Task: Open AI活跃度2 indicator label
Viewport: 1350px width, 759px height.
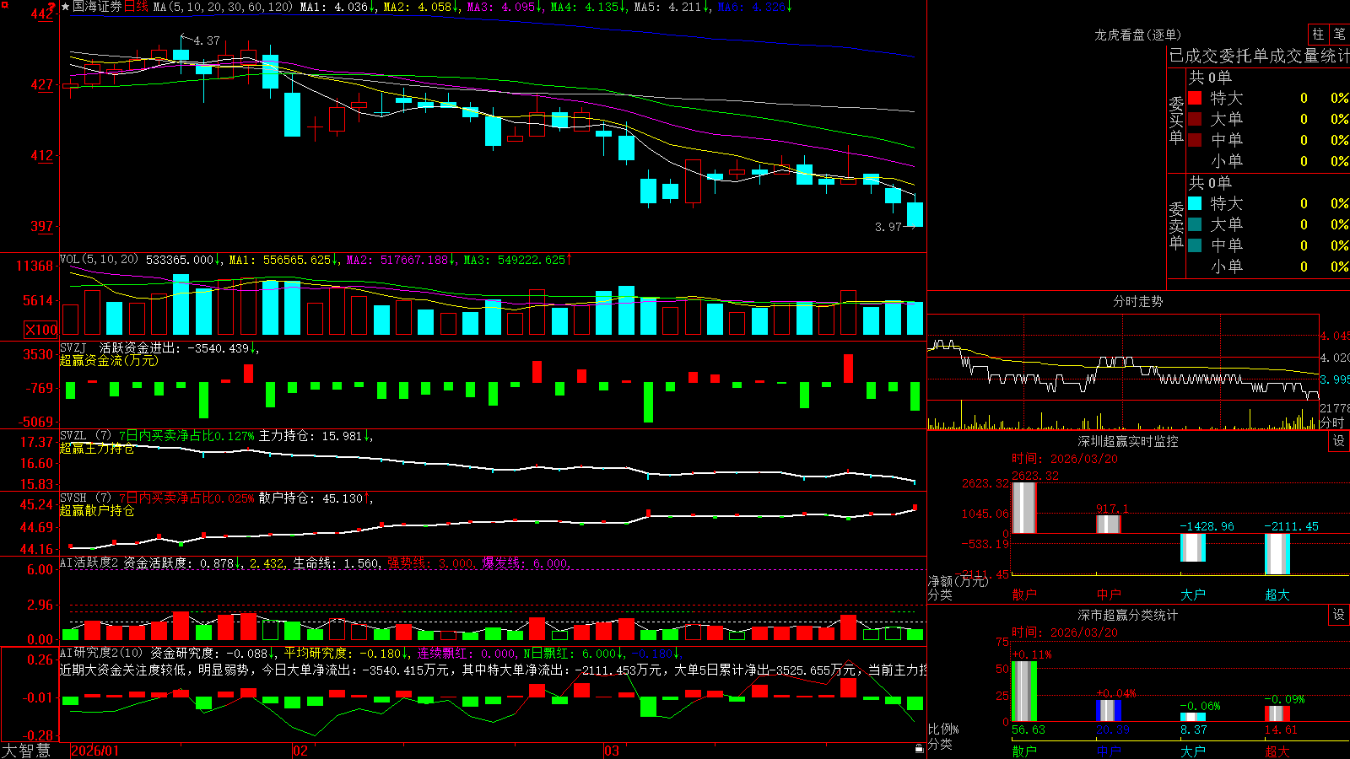Action: point(89,563)
